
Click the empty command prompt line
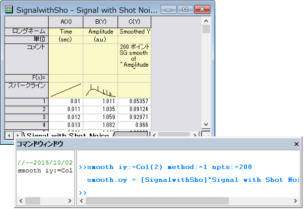click(83, 193)
